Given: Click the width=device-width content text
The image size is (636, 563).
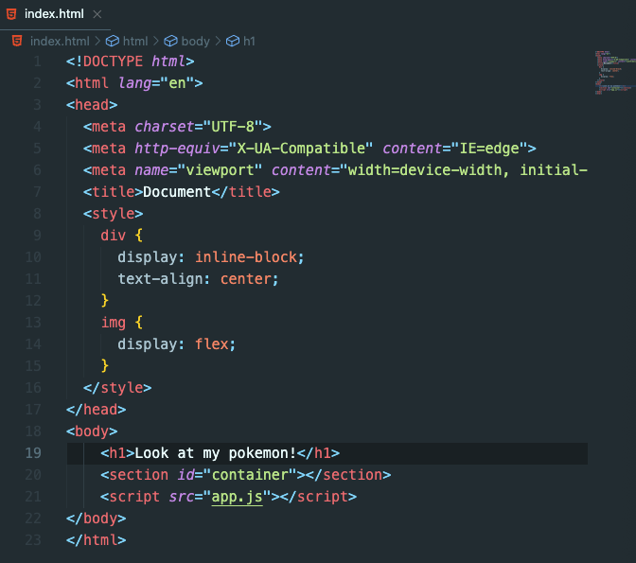Looking at the screenshot, I should [x=425, y=170].
